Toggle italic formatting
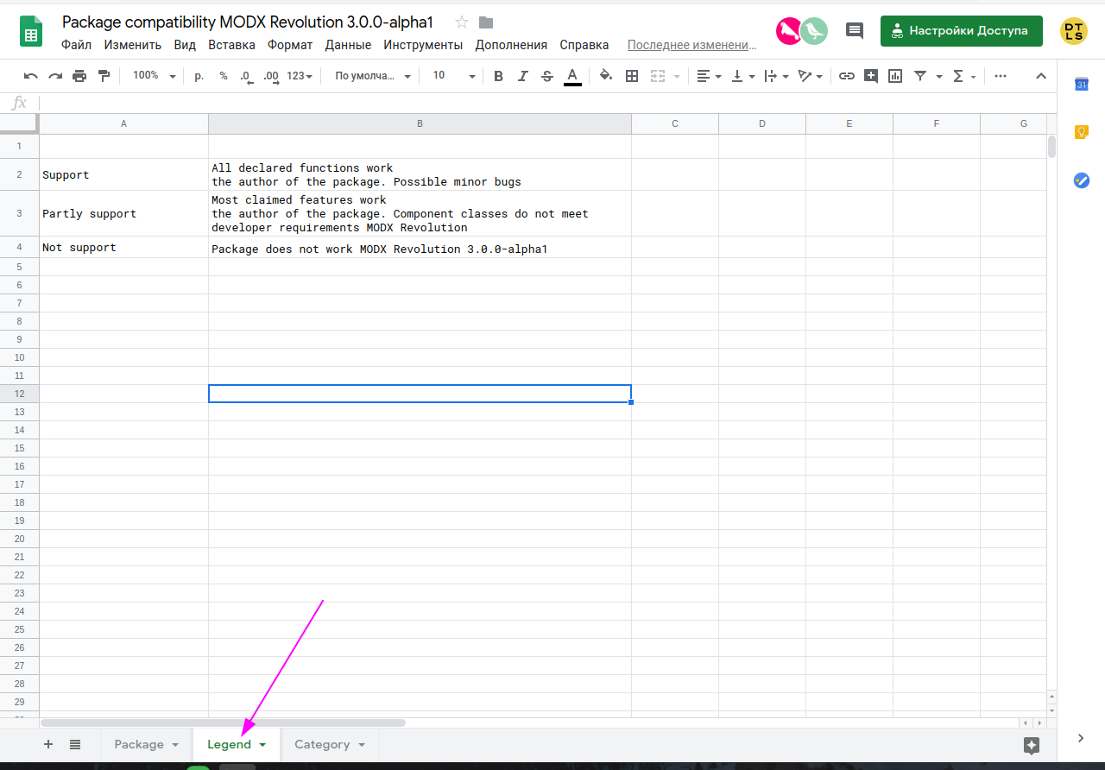This screenshot has width=1105, height=770. click(x=522, y=76)
